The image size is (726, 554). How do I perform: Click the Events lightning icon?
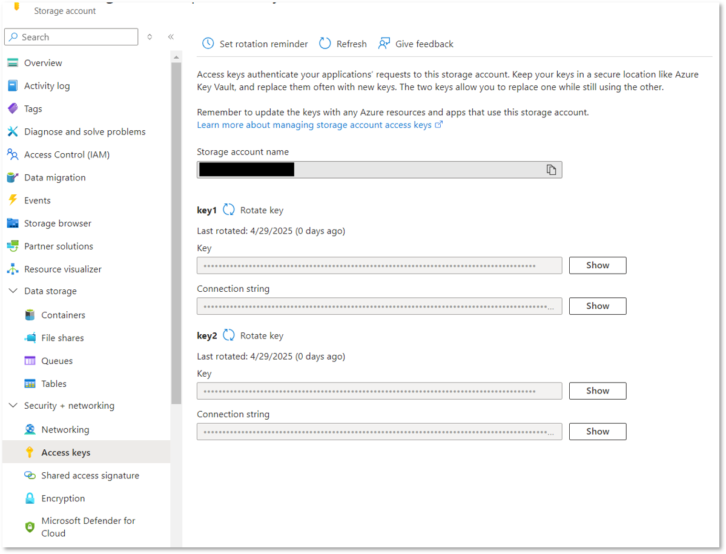[x=13, y=200]
